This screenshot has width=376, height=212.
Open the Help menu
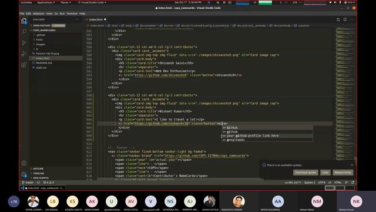[82, 14]
